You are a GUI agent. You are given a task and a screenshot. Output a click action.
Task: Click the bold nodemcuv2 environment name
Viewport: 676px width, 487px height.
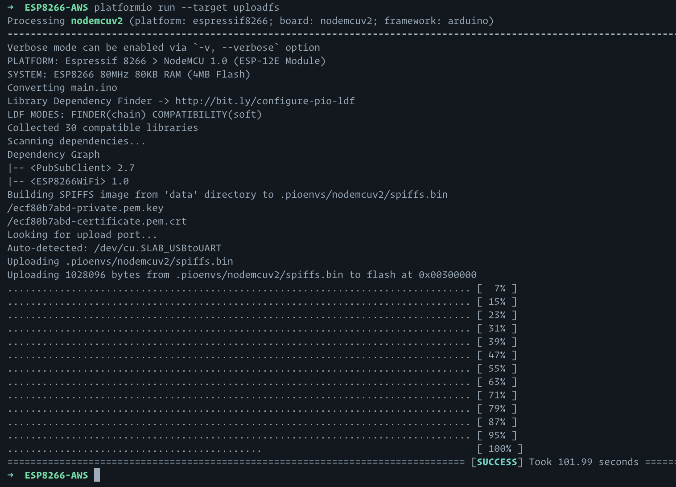coord(97,21)
